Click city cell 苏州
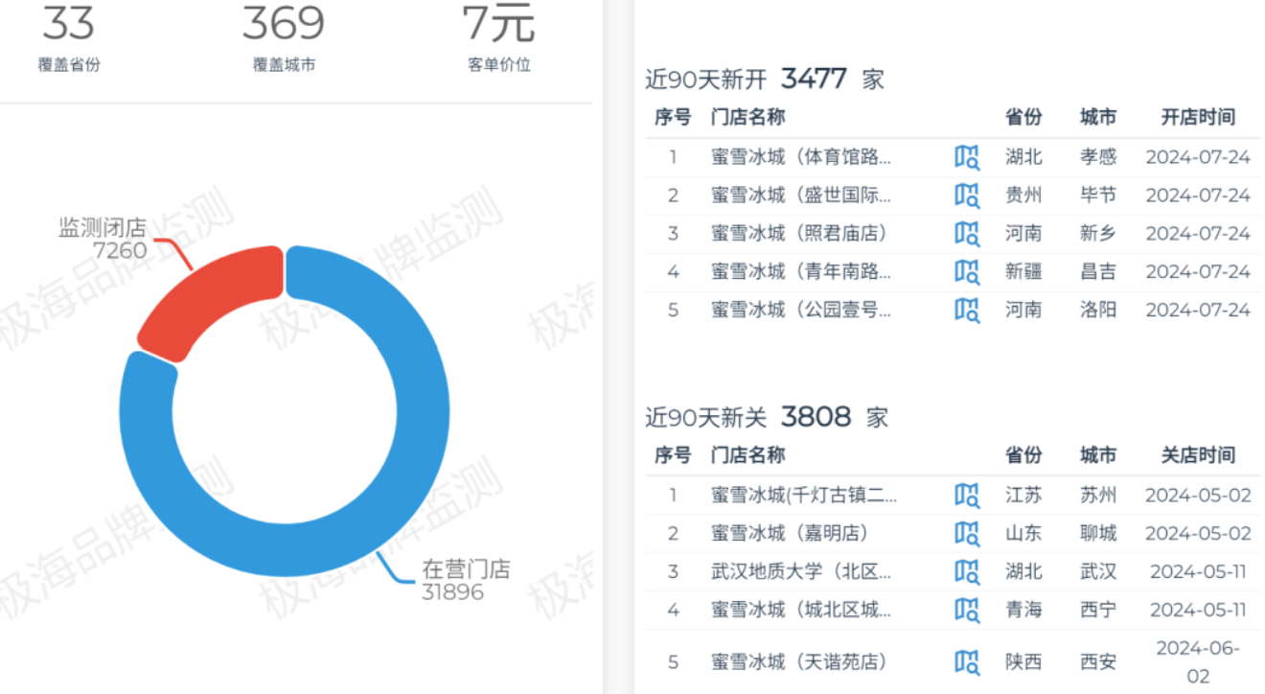The image size is (1265, 694). tap(1098, 496)
